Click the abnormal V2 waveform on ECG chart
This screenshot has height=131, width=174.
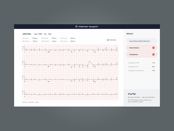point(90,63)
